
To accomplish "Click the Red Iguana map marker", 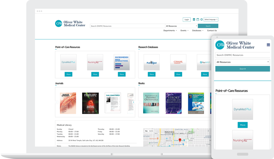I will click(158, 138).
